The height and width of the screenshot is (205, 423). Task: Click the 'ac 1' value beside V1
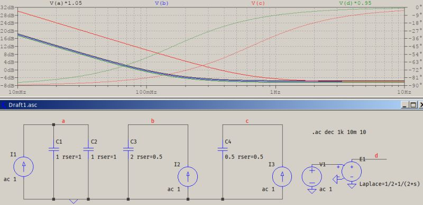pos(326,189)
